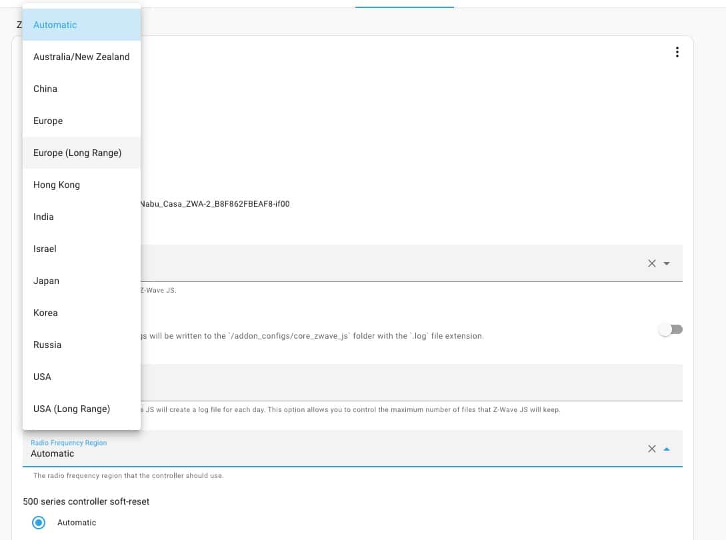
Task: Expand the dropdown above the Z-Wave JS hint
Action: 667,263
